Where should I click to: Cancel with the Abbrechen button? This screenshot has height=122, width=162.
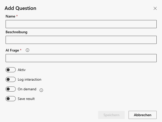(142, 115)
